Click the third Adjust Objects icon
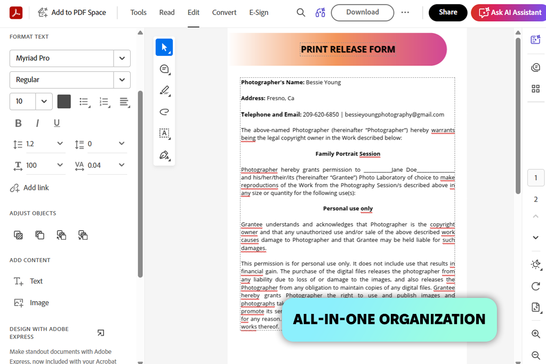 (61, 235)
